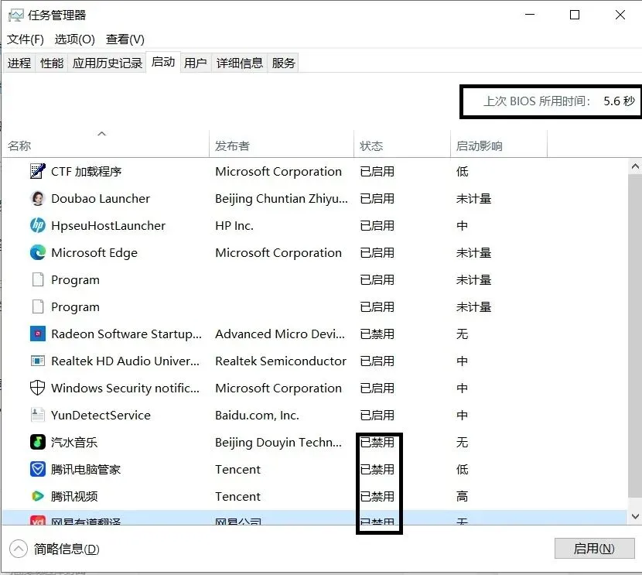642x575 pixels.
Task: Switch to the 用户 tab
Action: 195,63
